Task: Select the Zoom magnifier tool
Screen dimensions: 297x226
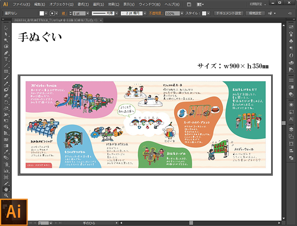Action: 6,196
